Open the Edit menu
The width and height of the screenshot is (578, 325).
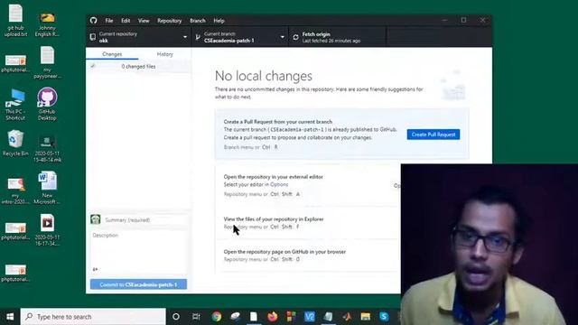pyautogui.click(x=126, y=21)
